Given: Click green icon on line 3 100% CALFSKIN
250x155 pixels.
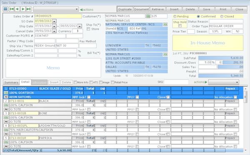Looking at the screenshot, I should pos(6,117).
